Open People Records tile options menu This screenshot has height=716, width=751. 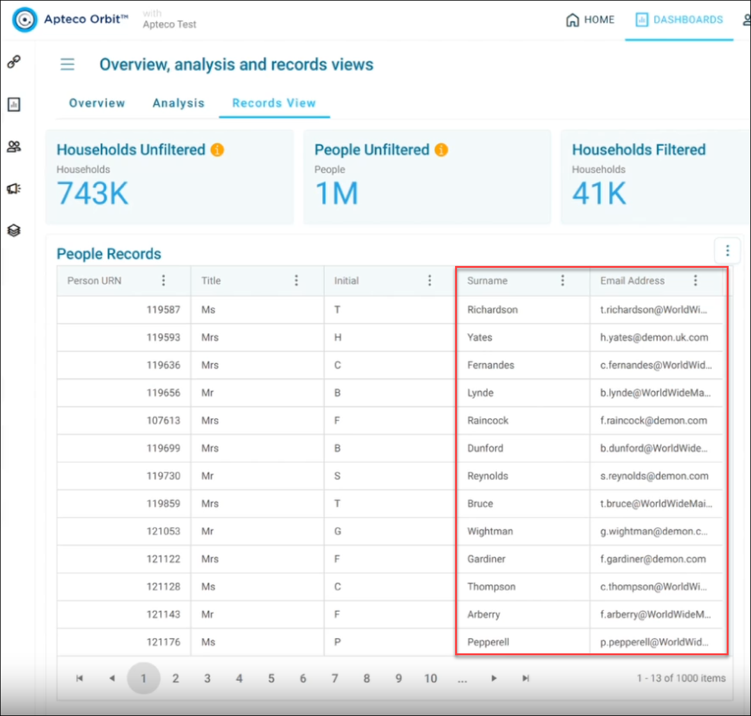pyautogui.click(x=727, y=251)
